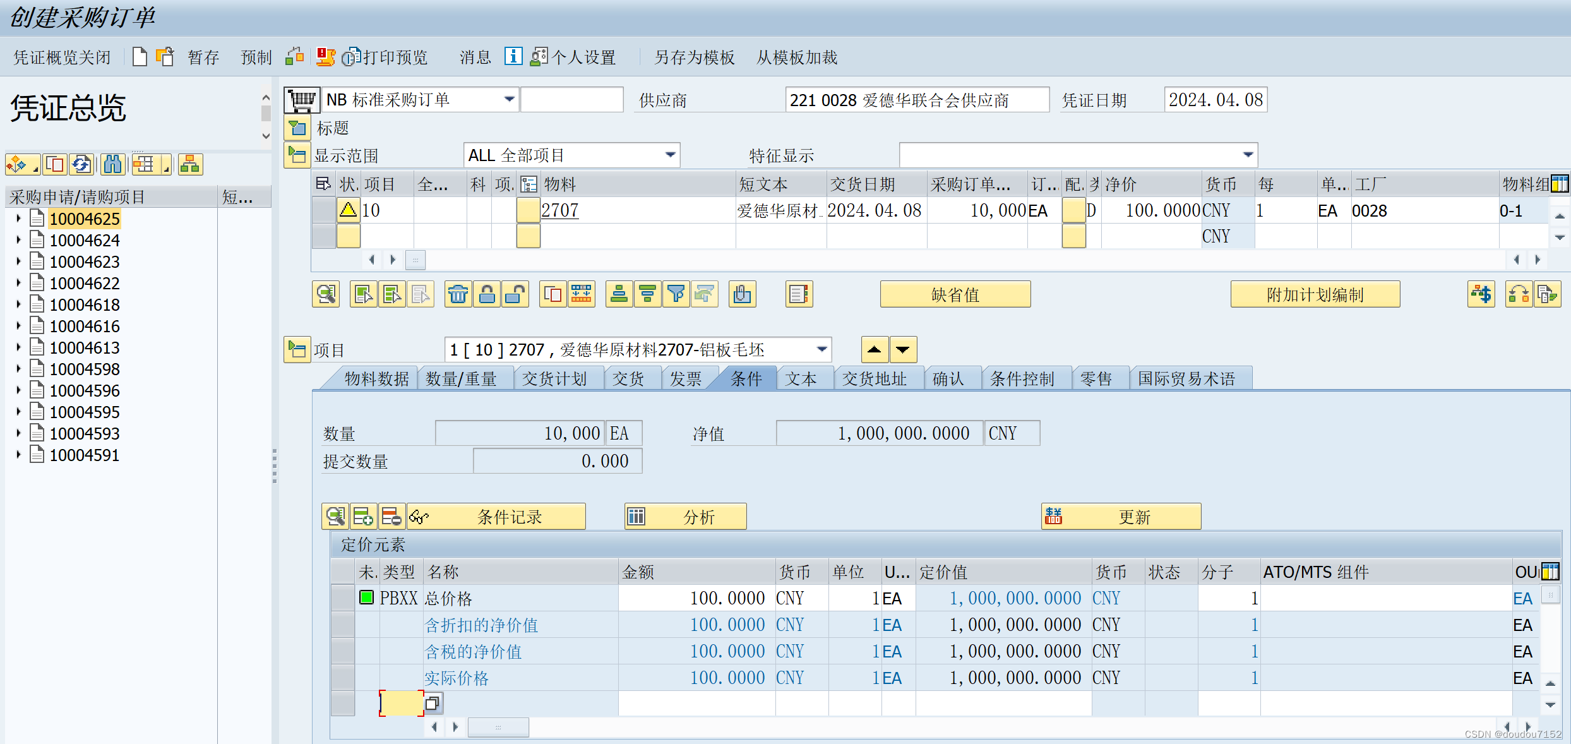1571x744 pixels.
Task: Click the delete item trash icon
Action: pos(458,294)
